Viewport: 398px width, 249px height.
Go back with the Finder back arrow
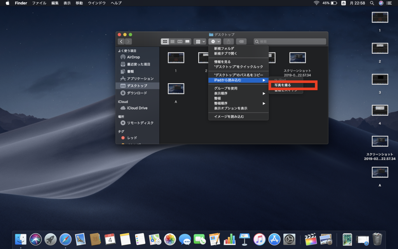coord(121,41)
